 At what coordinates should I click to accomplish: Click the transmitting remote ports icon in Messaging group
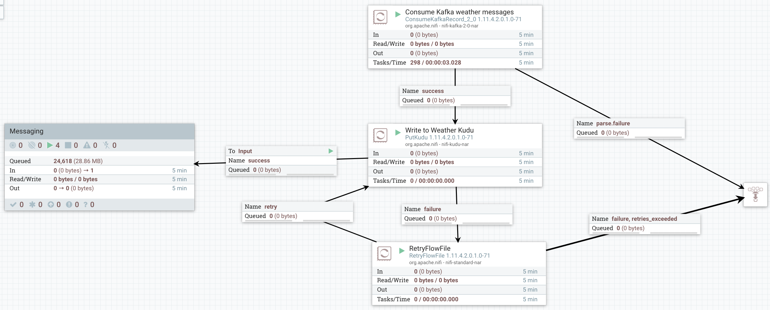pos(12,145)
